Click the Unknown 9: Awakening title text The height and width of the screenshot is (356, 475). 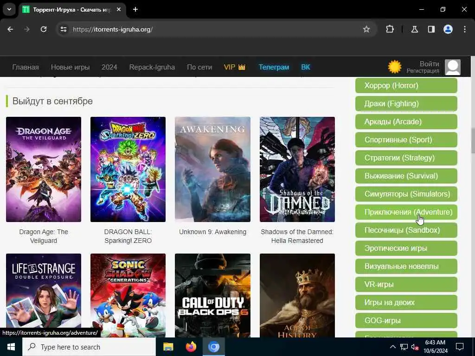(212, 232)
